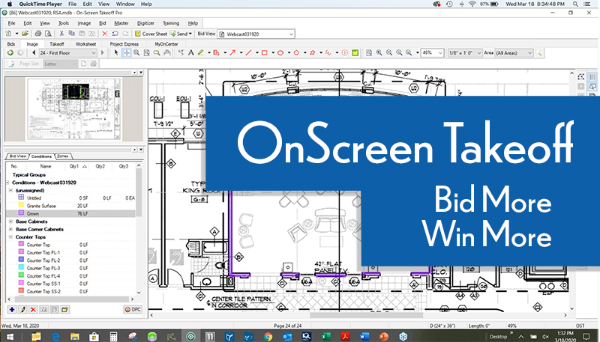The width and height of the screenshot is (600, 342).
Task: Activate the crosshair takeoff tool
Action: pyautogui.click(x=127, y=52)
